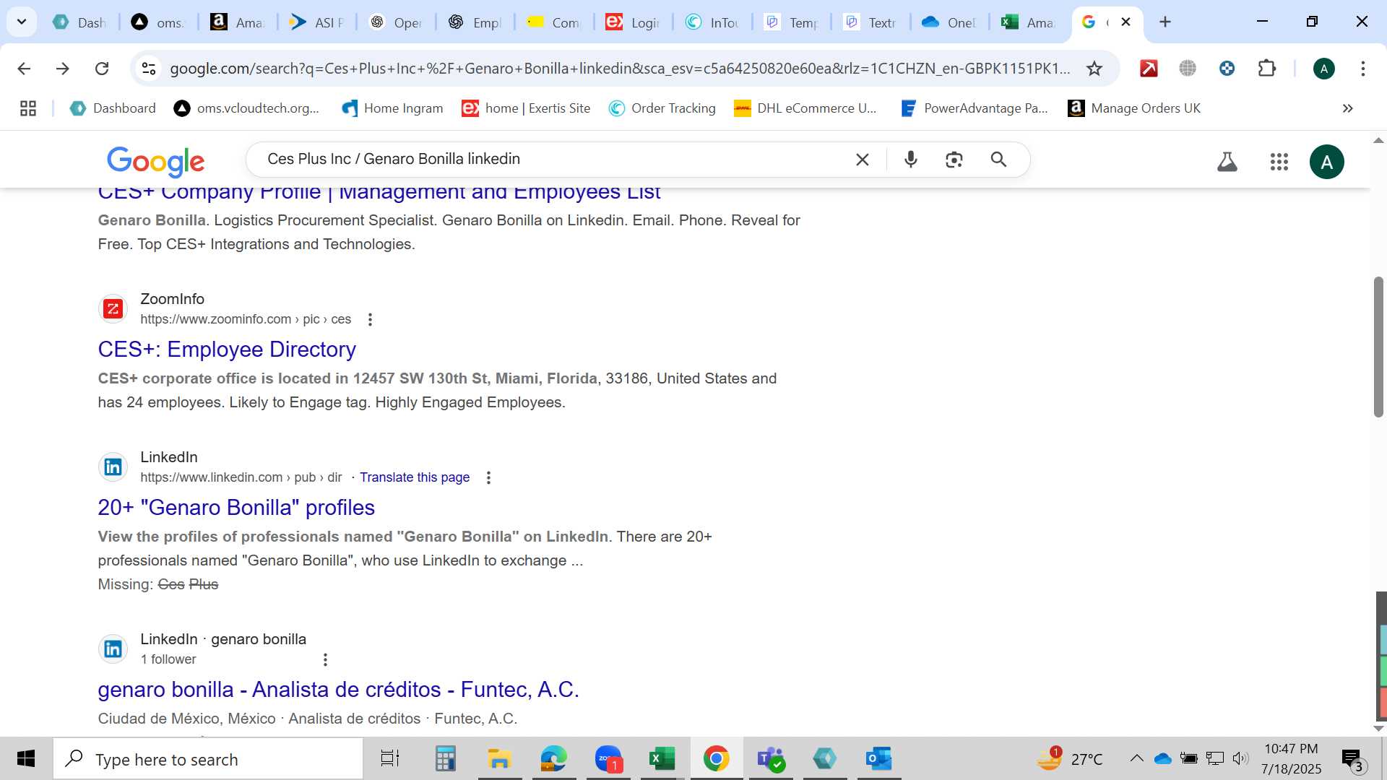
Task: Open genaro bonilla Analista de créditos result
Action: point(339,690)
